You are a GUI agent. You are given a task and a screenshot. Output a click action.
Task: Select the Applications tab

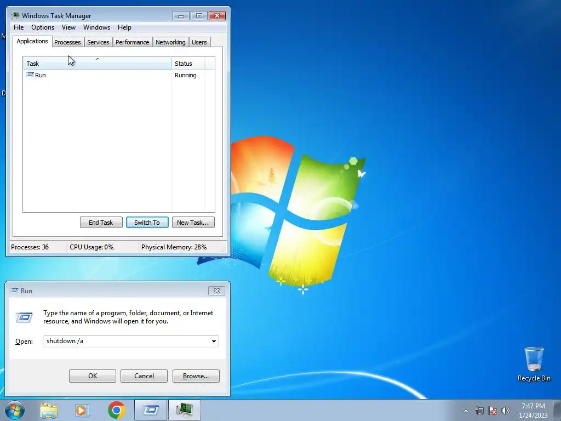(32, 41)
